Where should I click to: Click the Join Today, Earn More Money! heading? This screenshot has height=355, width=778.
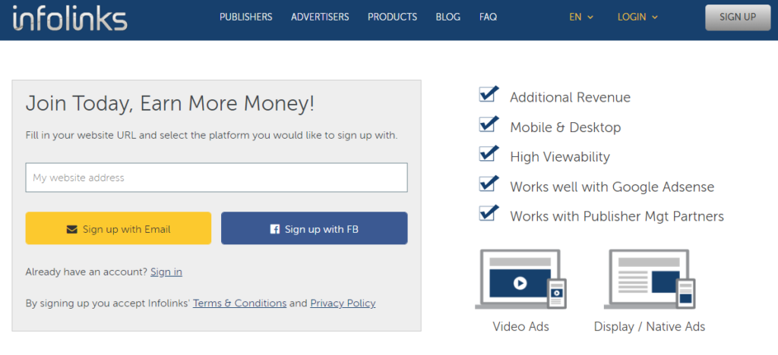click(x=169, y=104)
